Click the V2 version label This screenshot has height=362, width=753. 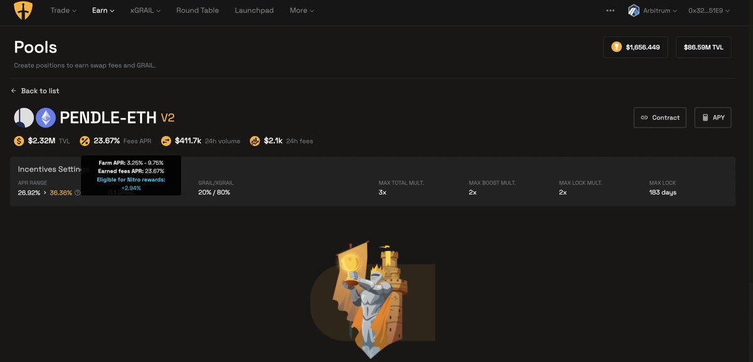[168, 117]
